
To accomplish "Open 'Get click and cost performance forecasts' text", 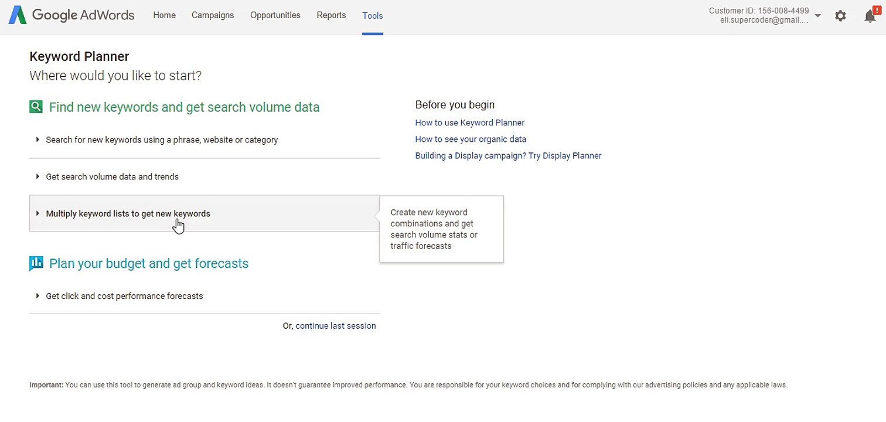I will (124, 296).
